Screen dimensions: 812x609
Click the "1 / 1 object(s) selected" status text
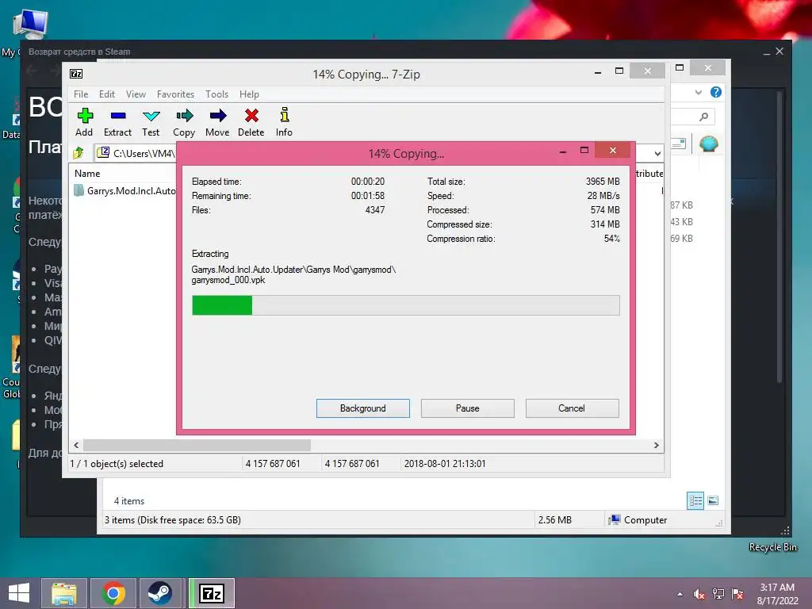(x=117, y=463)
